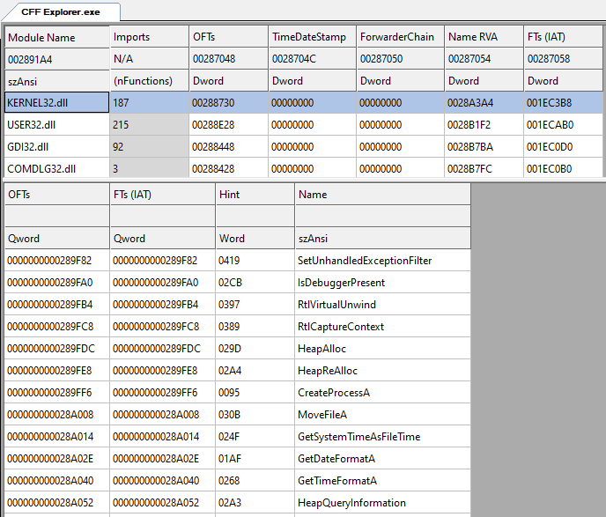Click the 00287054 Name RVA offset cell

pyautogui.click(x=484, y=59)
